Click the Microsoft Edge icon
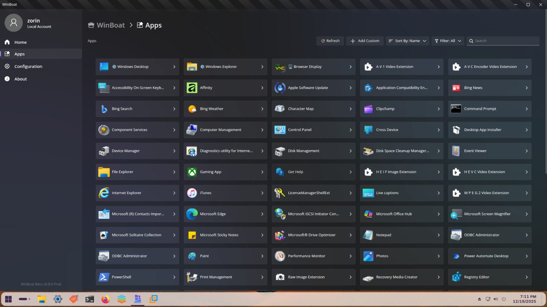Image resolution: width=547 pixels, height=307 pixels. click(192, 214)
